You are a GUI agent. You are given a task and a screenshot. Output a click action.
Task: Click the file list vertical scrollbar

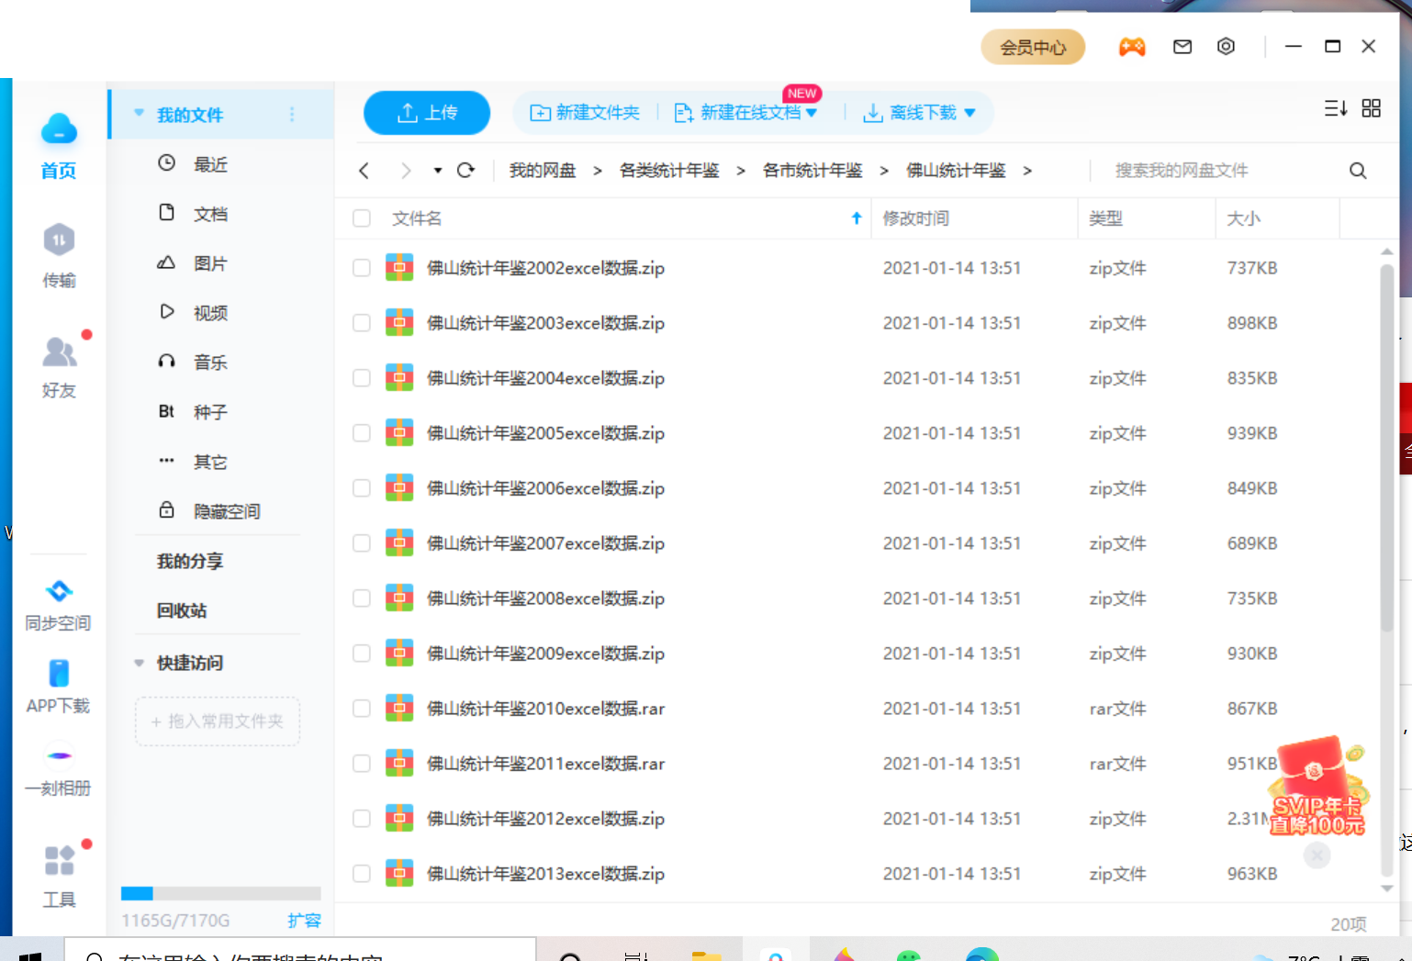1387,448
